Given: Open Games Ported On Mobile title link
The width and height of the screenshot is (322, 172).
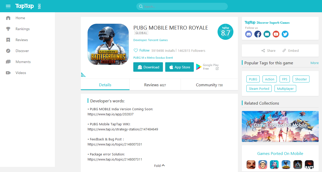Looking at the screenshot, I should (x=280, y=153).
